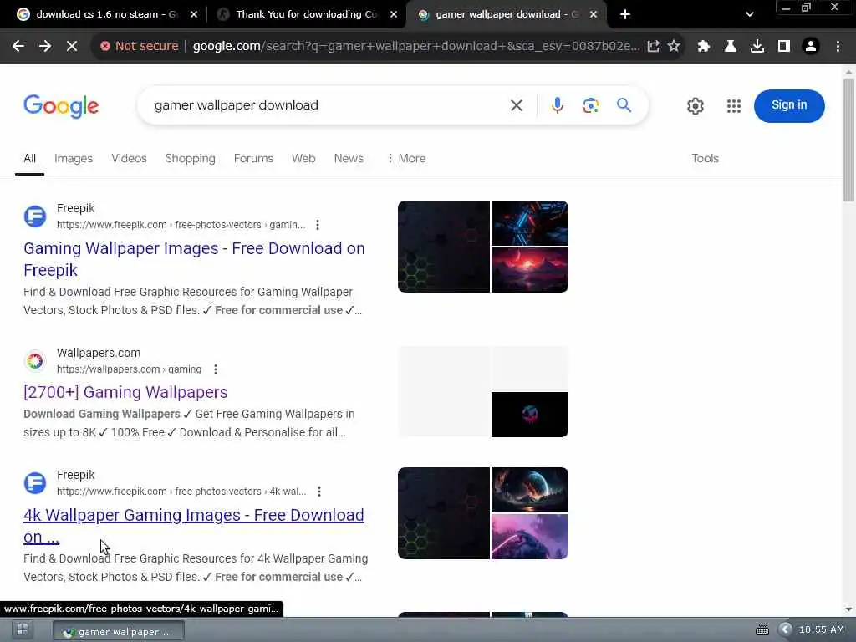Open the red sunset mountain thumbnail
The width and height of the screenshot is (856, 642).
(529, 270)
